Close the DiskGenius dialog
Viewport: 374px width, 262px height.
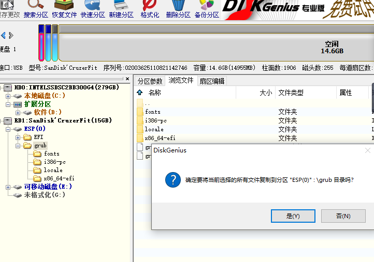coord(368,150)
